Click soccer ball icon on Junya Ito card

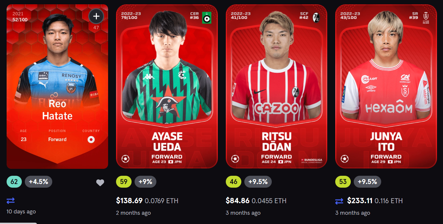point(344,159)
